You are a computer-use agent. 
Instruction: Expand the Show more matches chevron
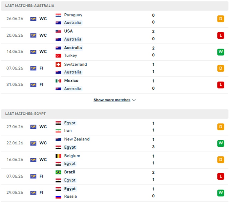[x=134, y=100]
